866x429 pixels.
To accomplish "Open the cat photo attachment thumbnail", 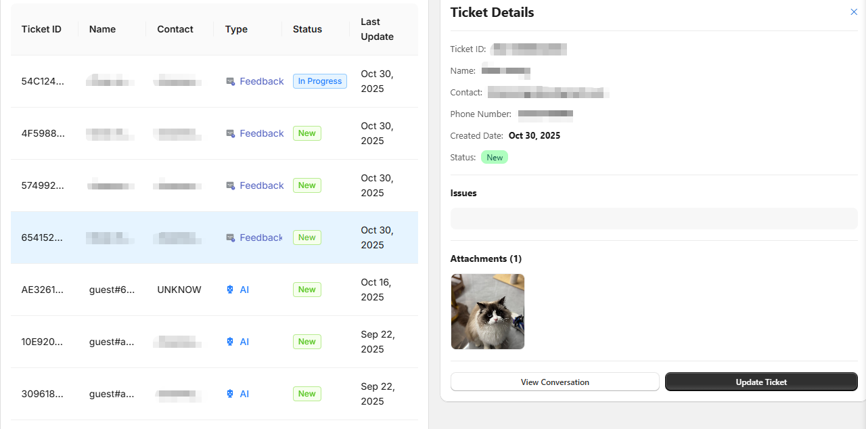I will [x=488, y=311].
